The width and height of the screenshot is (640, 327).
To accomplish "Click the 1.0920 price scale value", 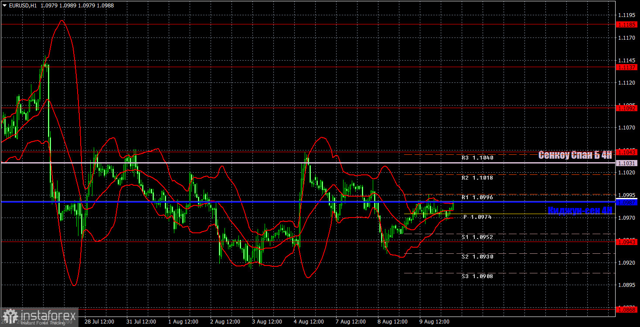I will (626, 262).
